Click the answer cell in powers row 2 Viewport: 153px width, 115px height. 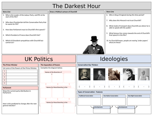pyautogui.click(x=22, y=74)
